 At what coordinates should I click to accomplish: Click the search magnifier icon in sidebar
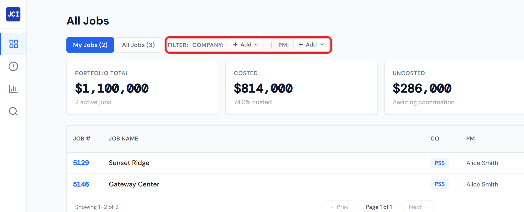tap(13, 111)
